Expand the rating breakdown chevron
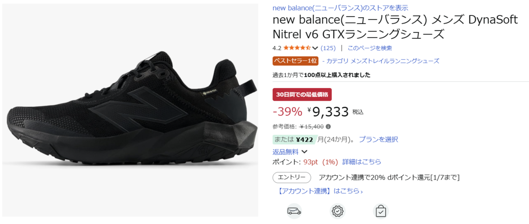Image resolution: width=529 pixels, height=224 pixels. coord(315,48)
